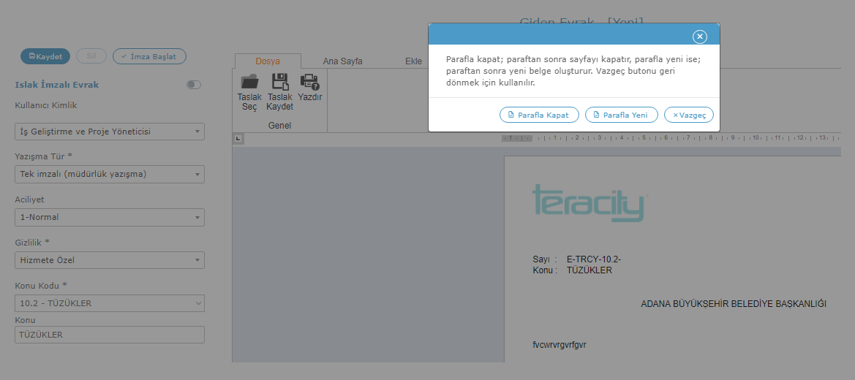The height and width of the screenshot is (380, 855).
Task: Open the Gizlilik dropdown showing Hizmete Özel
Action: 110,260
